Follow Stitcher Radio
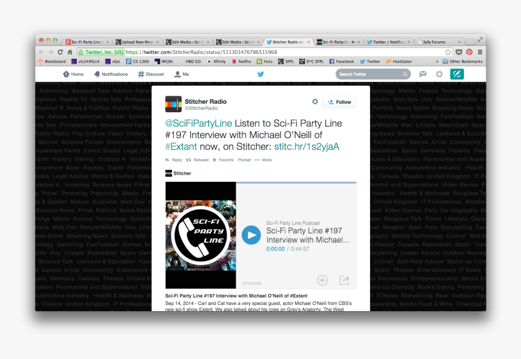 [x=339, y=102]
